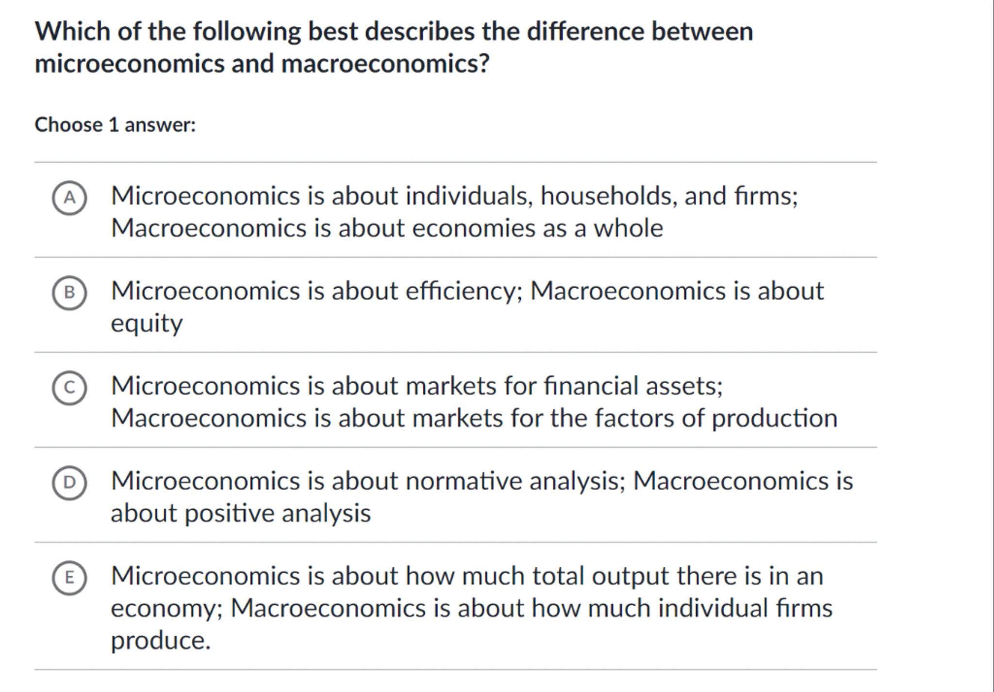Select radio button A

[69, 197]
